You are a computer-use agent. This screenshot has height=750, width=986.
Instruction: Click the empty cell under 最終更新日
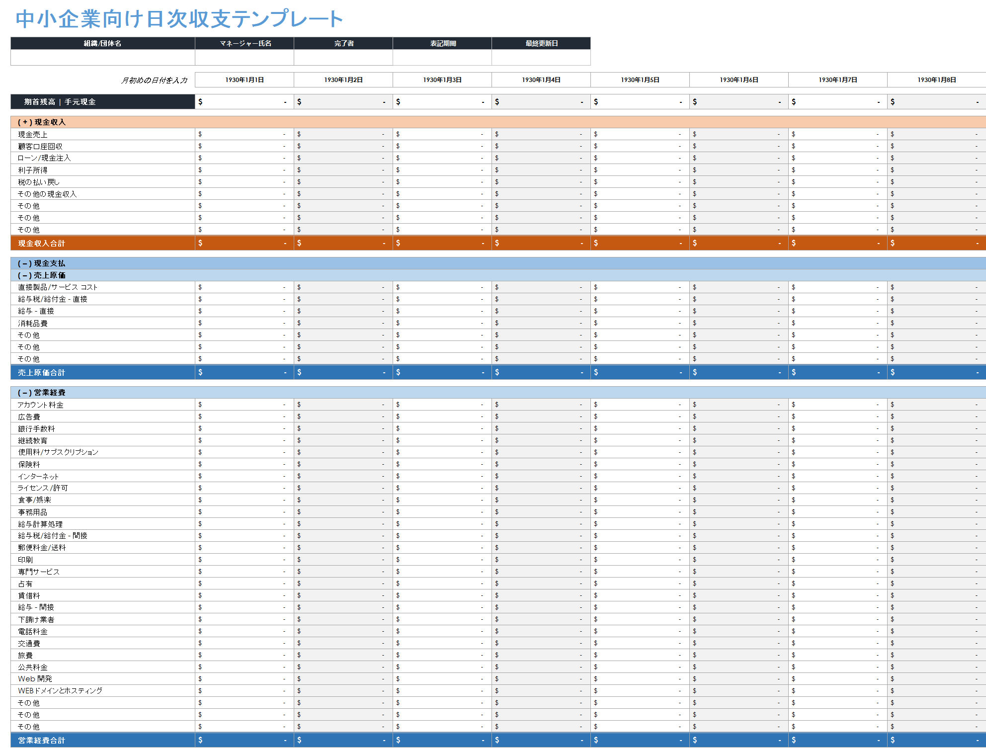(x=541, y=58)
